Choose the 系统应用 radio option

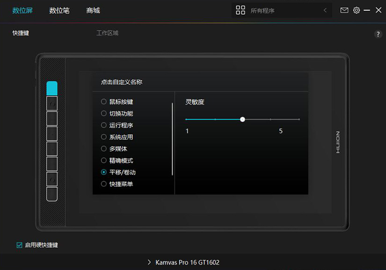point(104,137)
